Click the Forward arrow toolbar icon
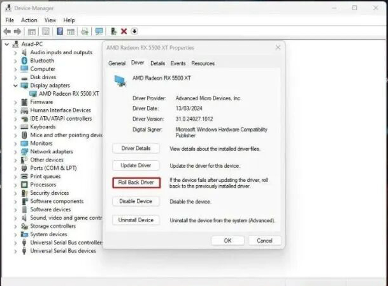Viewport: 388px width, 286px height. (x=17, y=31)
